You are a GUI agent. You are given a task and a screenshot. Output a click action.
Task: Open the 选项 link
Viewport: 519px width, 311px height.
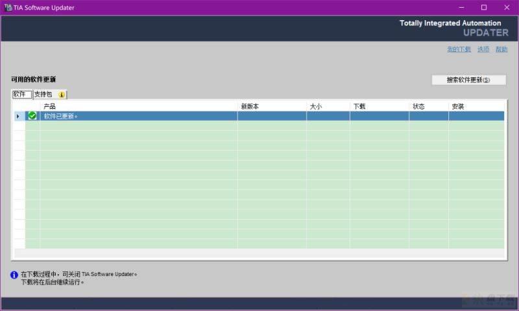click(x=483, y=49)
